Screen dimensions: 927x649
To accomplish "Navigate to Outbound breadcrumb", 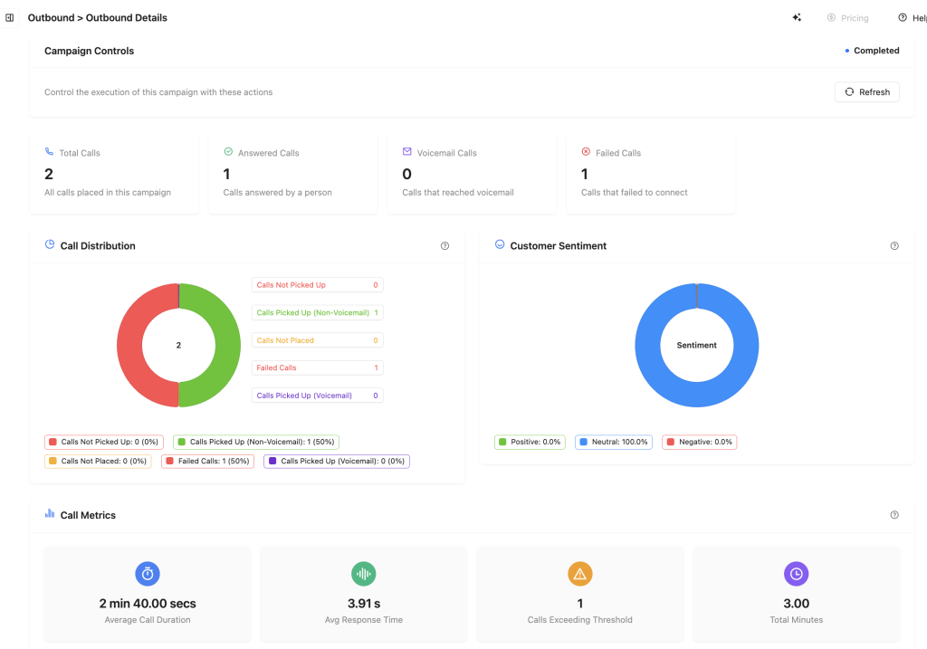I will (51, 18).
